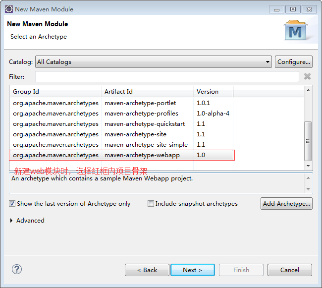Click the disabled Finish button

click(x=241, y=270)
